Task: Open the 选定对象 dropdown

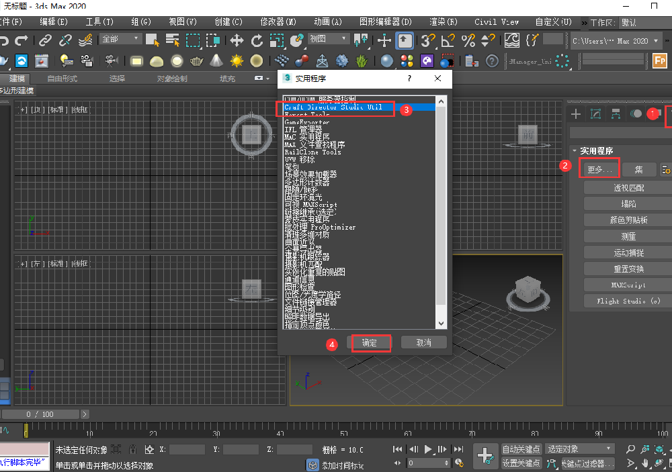Action: 579,449
